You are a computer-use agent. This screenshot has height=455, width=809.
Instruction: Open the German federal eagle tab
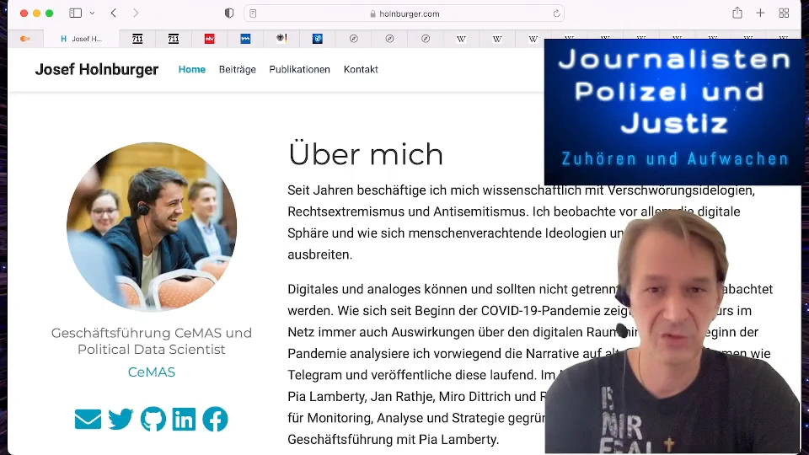tap(281, 39)
